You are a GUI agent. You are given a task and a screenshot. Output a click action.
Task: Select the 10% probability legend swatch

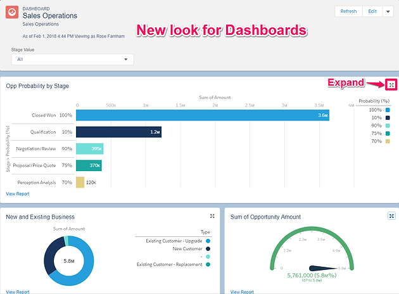click(388, 118)
